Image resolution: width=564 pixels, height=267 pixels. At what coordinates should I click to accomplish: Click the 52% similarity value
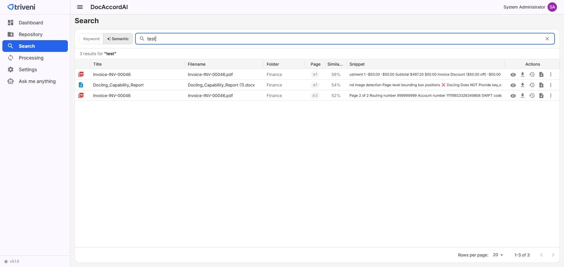pos(336,96)
